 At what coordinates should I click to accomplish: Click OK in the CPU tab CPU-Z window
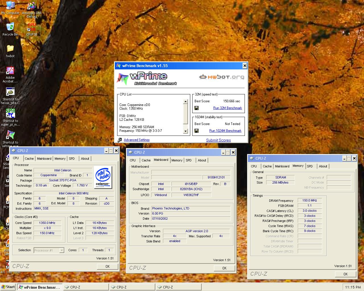107,266
